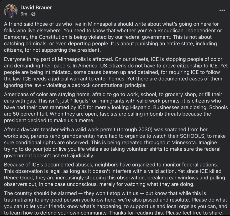Click the David Brauer author name

tap(36, 8)
